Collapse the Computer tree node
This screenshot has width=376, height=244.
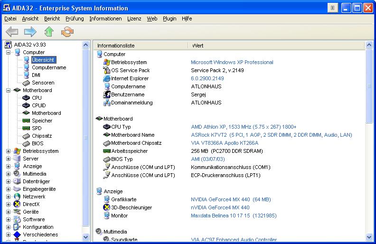8,52
